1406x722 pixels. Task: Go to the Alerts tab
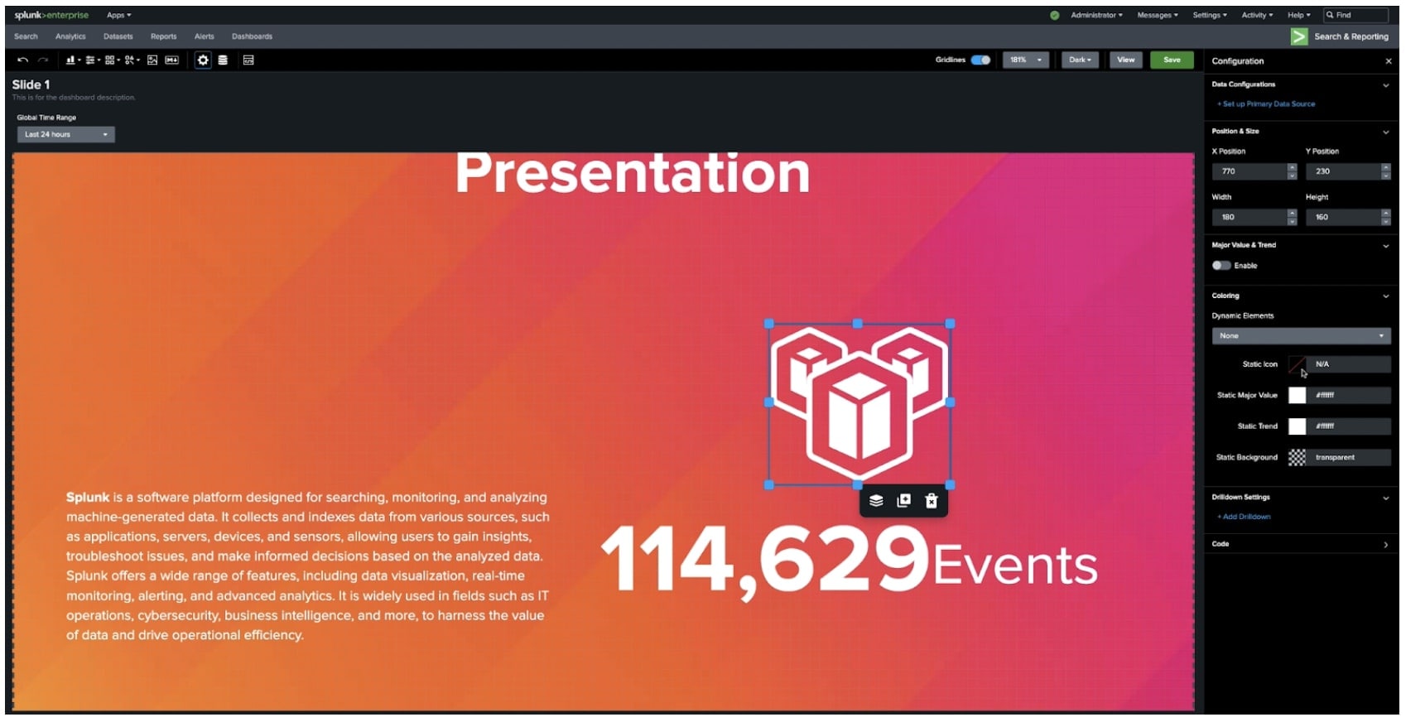(x=204, y=36)
